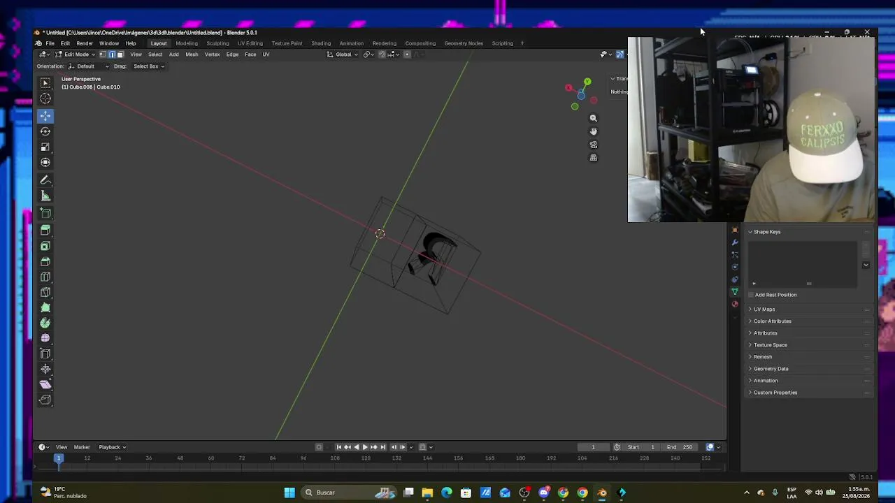Click the blue playhead at frame 1
This screenshot has width=895, height=503.
(59, 458)
